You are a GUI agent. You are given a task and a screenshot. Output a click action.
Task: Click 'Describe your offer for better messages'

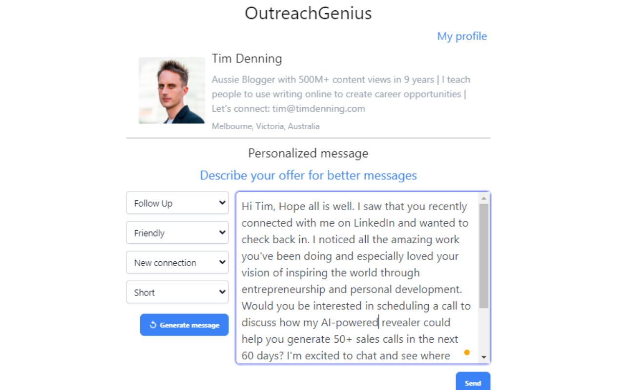tap(308, 175)
